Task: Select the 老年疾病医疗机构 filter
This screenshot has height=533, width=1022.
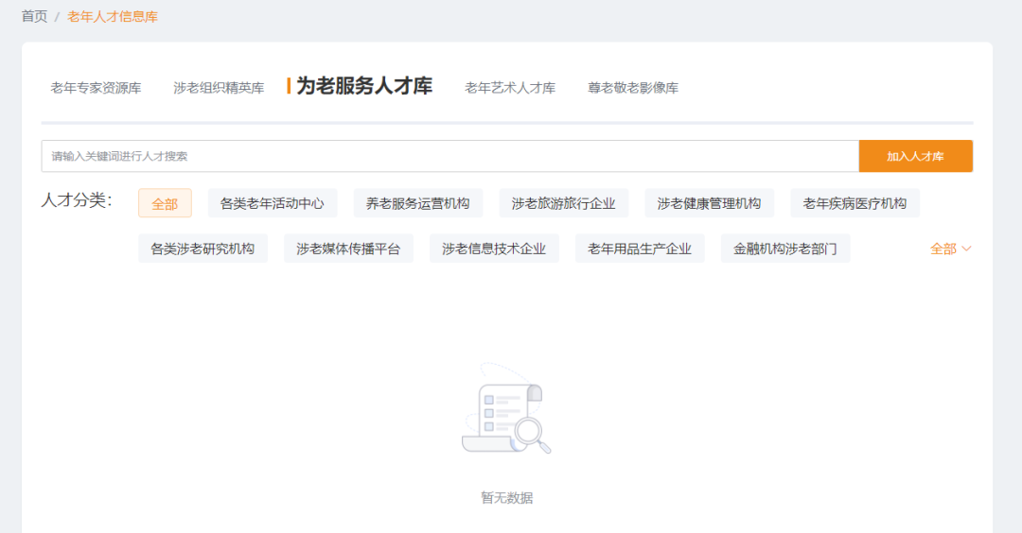Action: 855,203
